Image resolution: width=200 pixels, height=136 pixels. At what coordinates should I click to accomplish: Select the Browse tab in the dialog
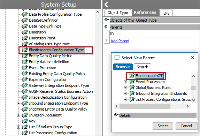[x=123, y=67]
